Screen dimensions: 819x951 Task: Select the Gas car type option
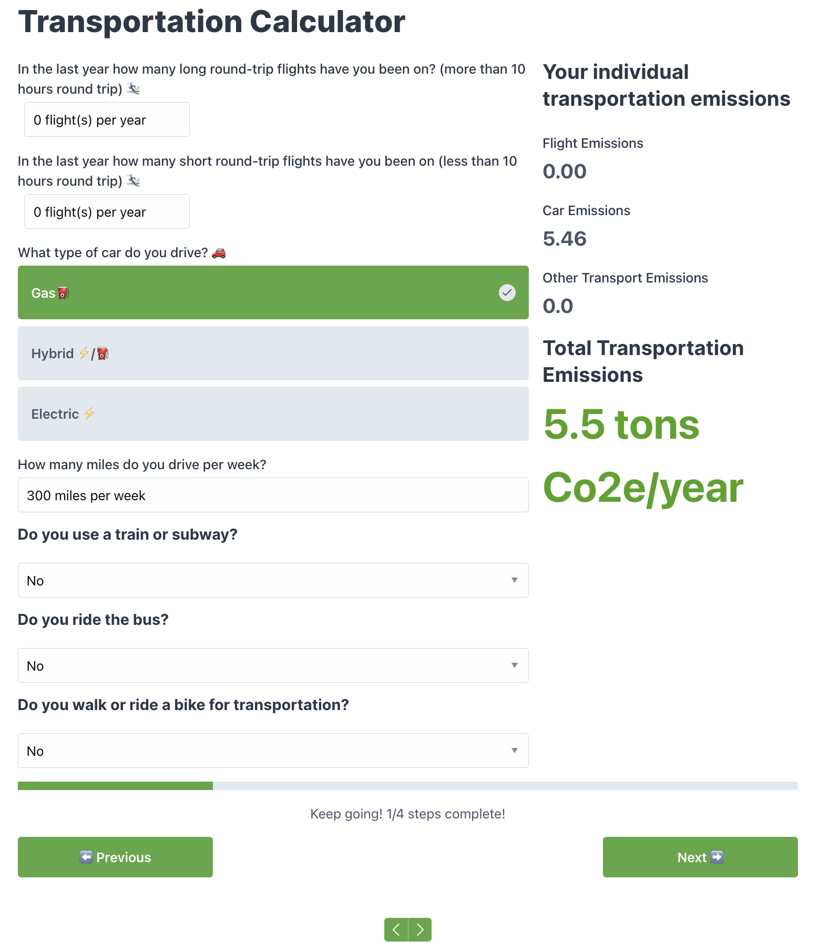point(263,292)
